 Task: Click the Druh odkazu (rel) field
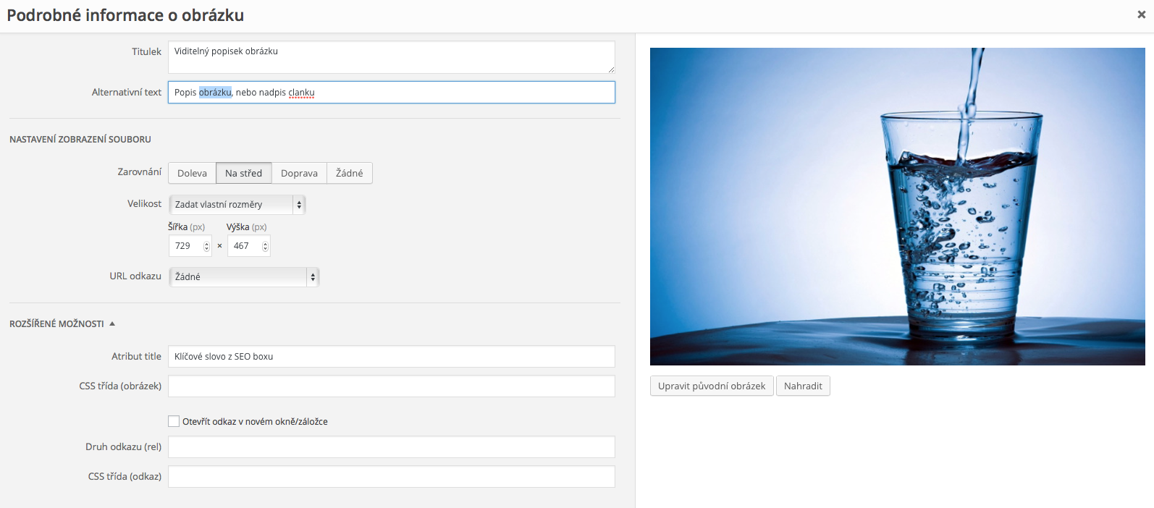click(391, 447)
